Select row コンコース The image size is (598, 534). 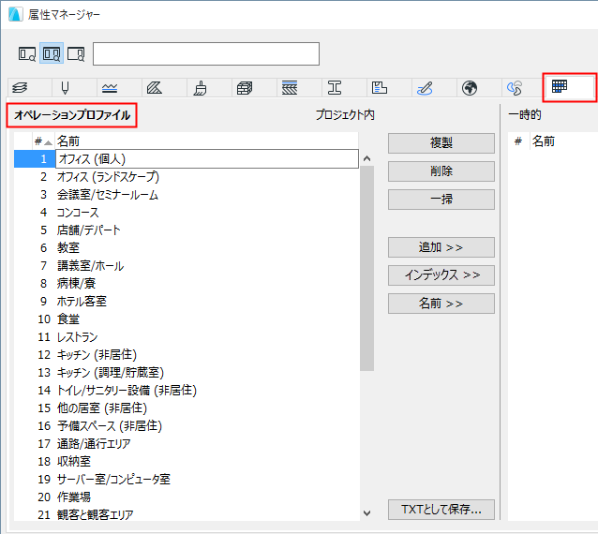(x=187, y=213)
